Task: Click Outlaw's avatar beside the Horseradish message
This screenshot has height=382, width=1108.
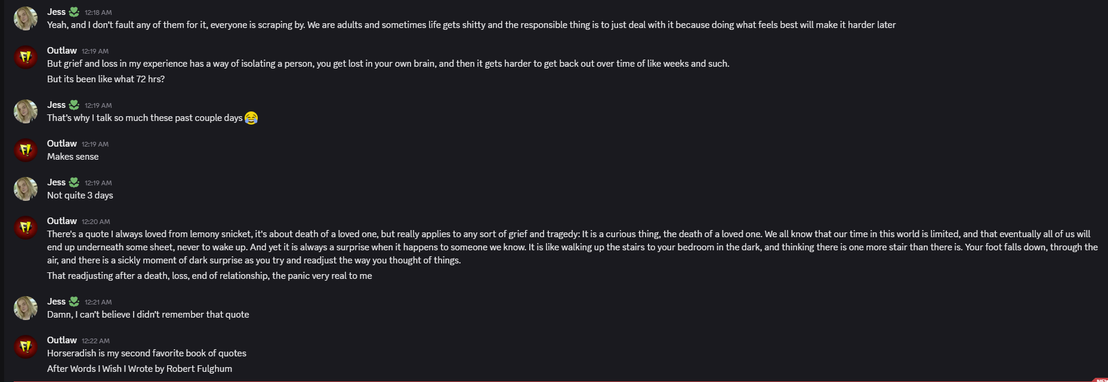Action: [x=26, y=347]
